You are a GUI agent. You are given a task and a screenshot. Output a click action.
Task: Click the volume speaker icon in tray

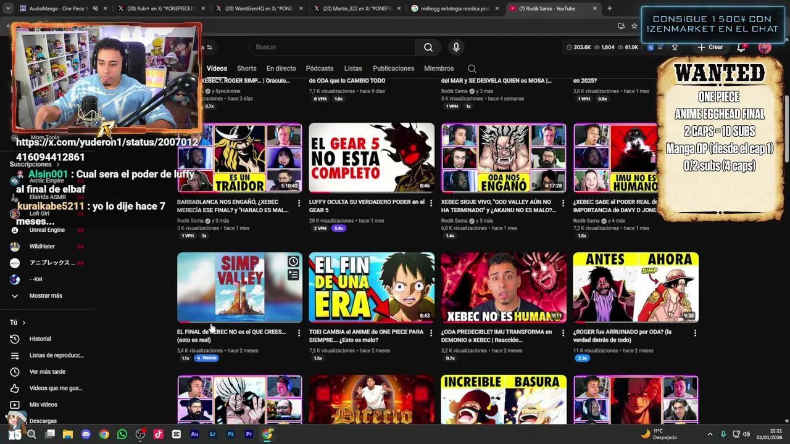pos(746,434)
